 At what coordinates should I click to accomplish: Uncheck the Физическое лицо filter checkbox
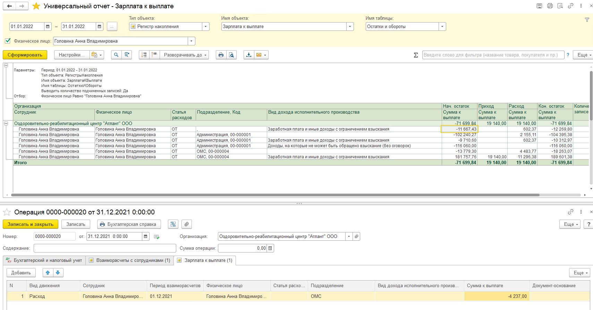[x=8, y=41]
